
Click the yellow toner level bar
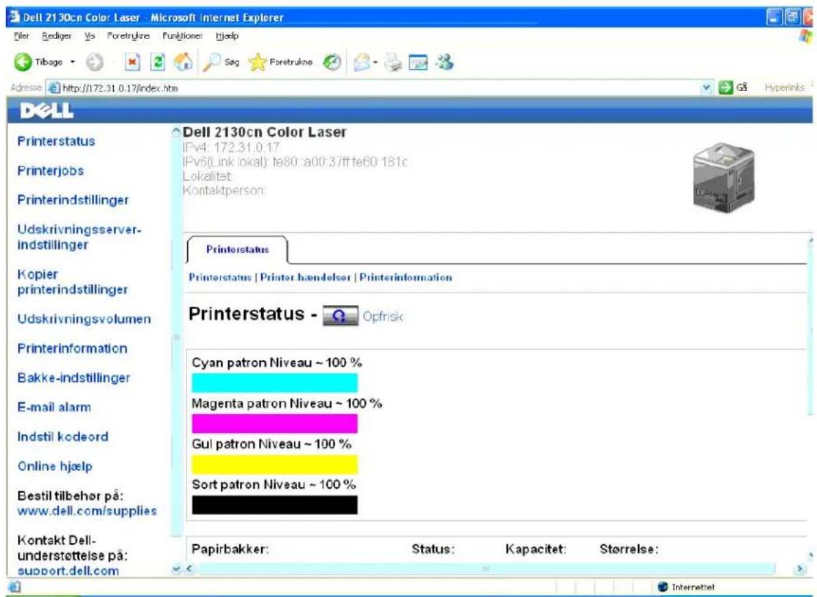coord(275,464)
